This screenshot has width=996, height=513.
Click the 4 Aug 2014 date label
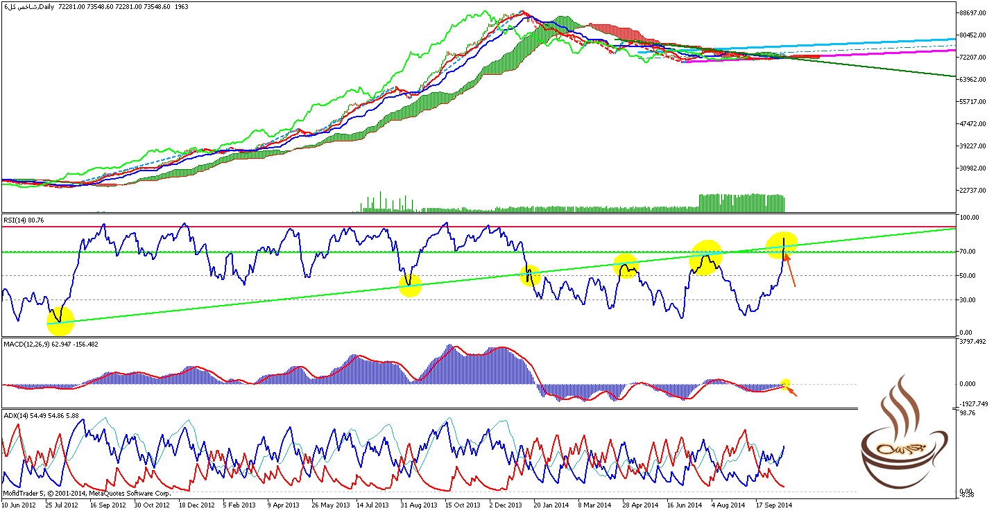click(x=730, y=505)
